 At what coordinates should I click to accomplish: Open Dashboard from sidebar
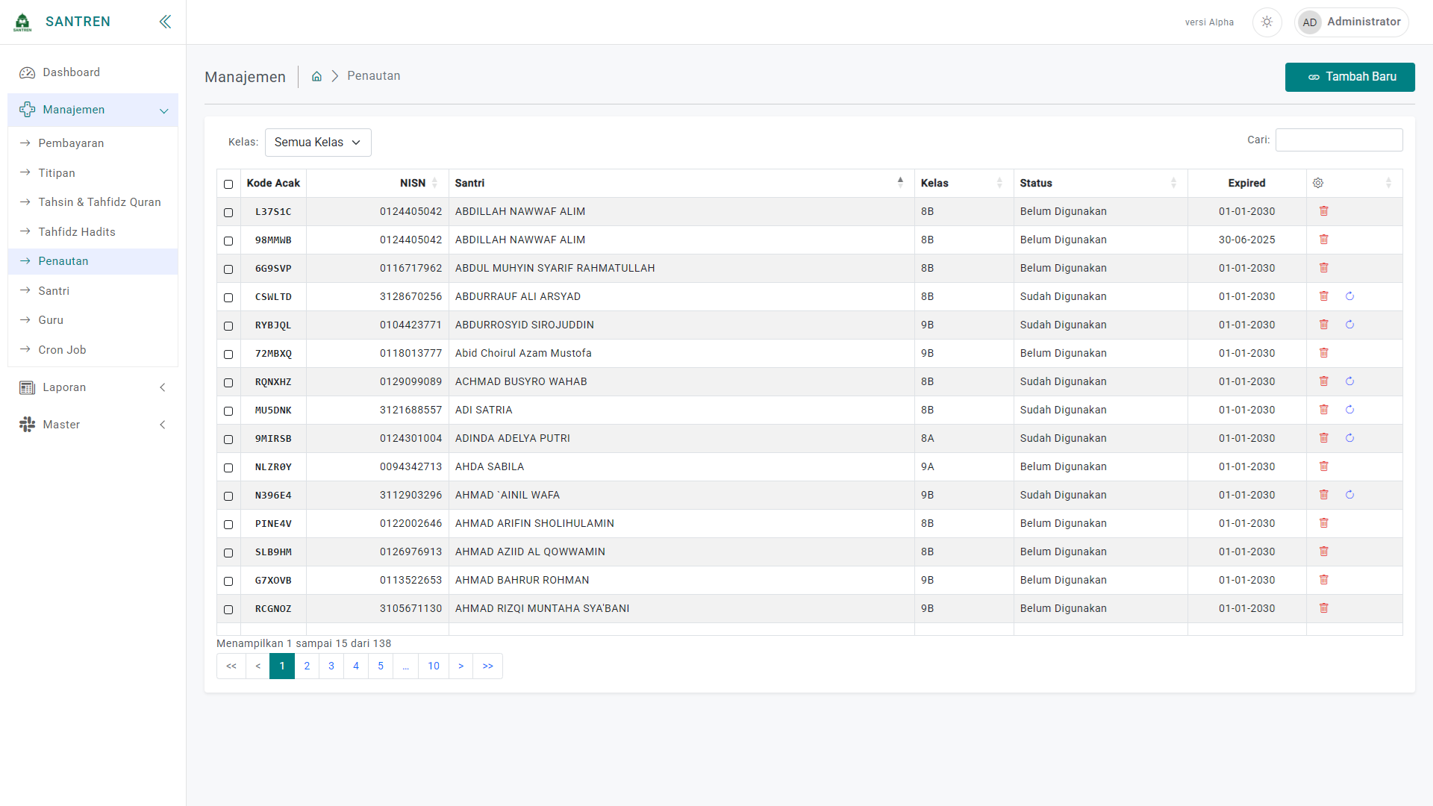(x=93, y=72)
